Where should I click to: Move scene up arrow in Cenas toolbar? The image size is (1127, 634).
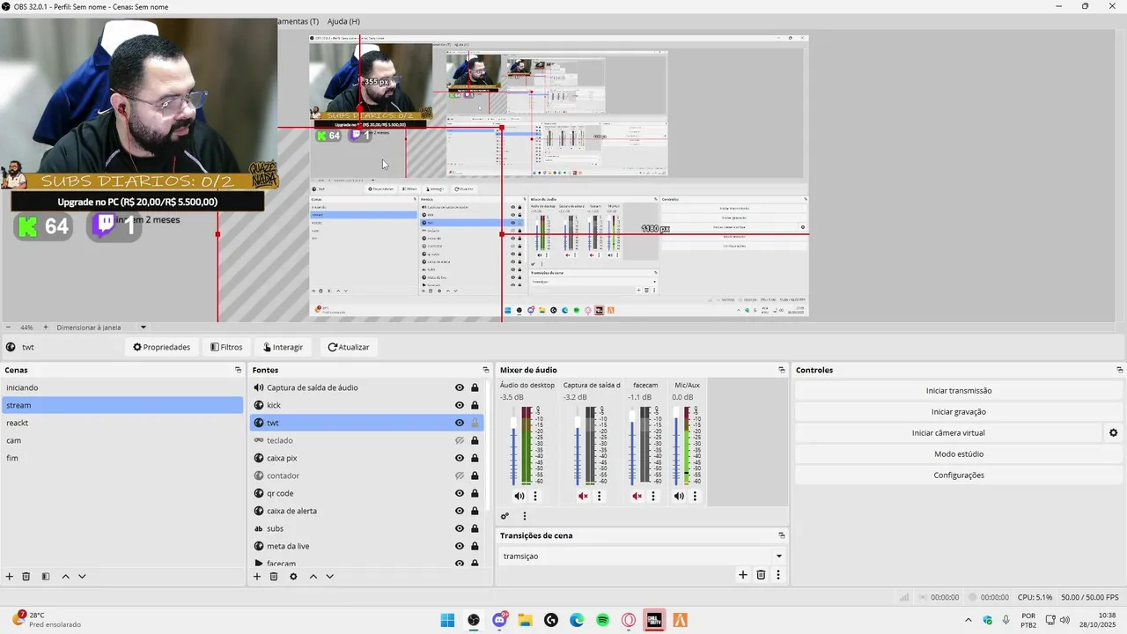coord(65,577)
